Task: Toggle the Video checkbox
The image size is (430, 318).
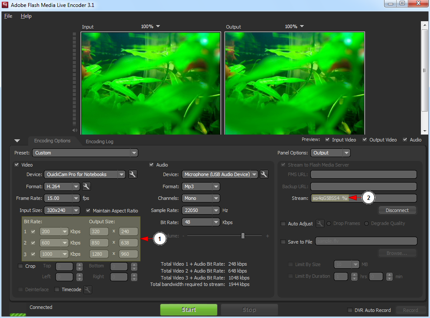Action: pos(17,164)
